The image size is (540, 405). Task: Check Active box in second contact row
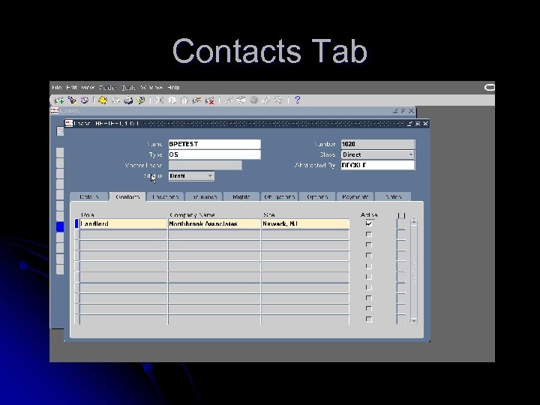point(369,234)
